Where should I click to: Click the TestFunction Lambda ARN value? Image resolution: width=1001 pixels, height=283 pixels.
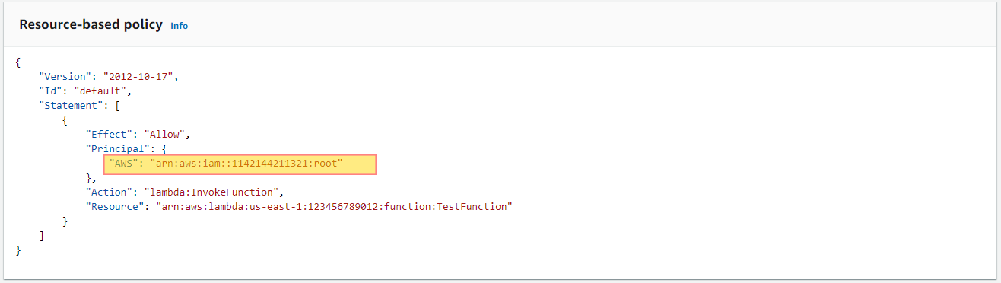coord(334,207)
